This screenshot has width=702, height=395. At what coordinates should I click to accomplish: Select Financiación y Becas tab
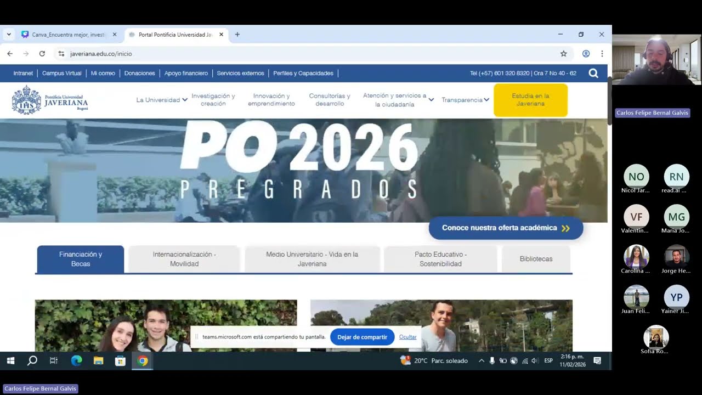point(81,259)
